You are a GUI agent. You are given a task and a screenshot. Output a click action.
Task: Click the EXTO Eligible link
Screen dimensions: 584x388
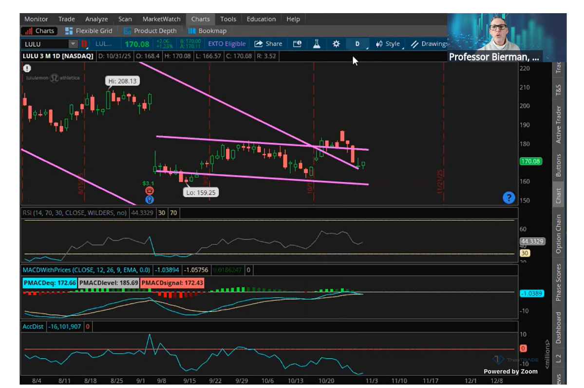click(226, 44)
